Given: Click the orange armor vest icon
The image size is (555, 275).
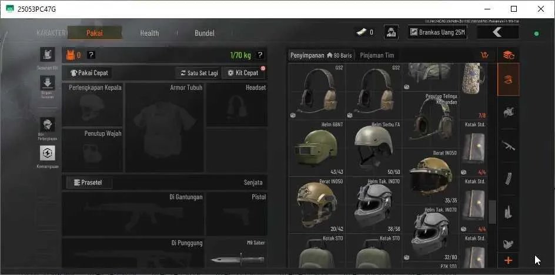Looking at the screenshot, I should 71,55.
